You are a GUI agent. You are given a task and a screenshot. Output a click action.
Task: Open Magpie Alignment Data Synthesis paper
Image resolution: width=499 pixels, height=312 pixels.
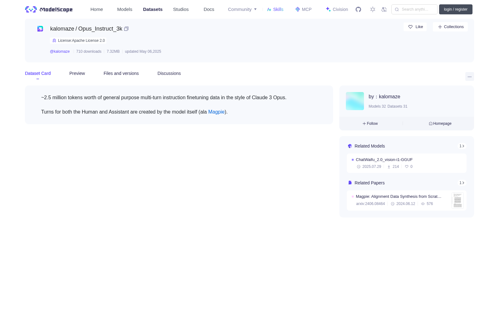(399, 196)
